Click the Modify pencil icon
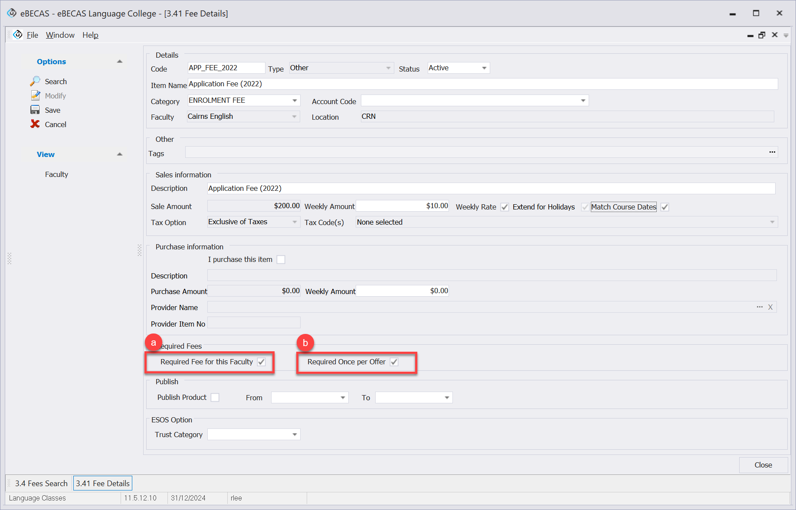 coord(35,96)
